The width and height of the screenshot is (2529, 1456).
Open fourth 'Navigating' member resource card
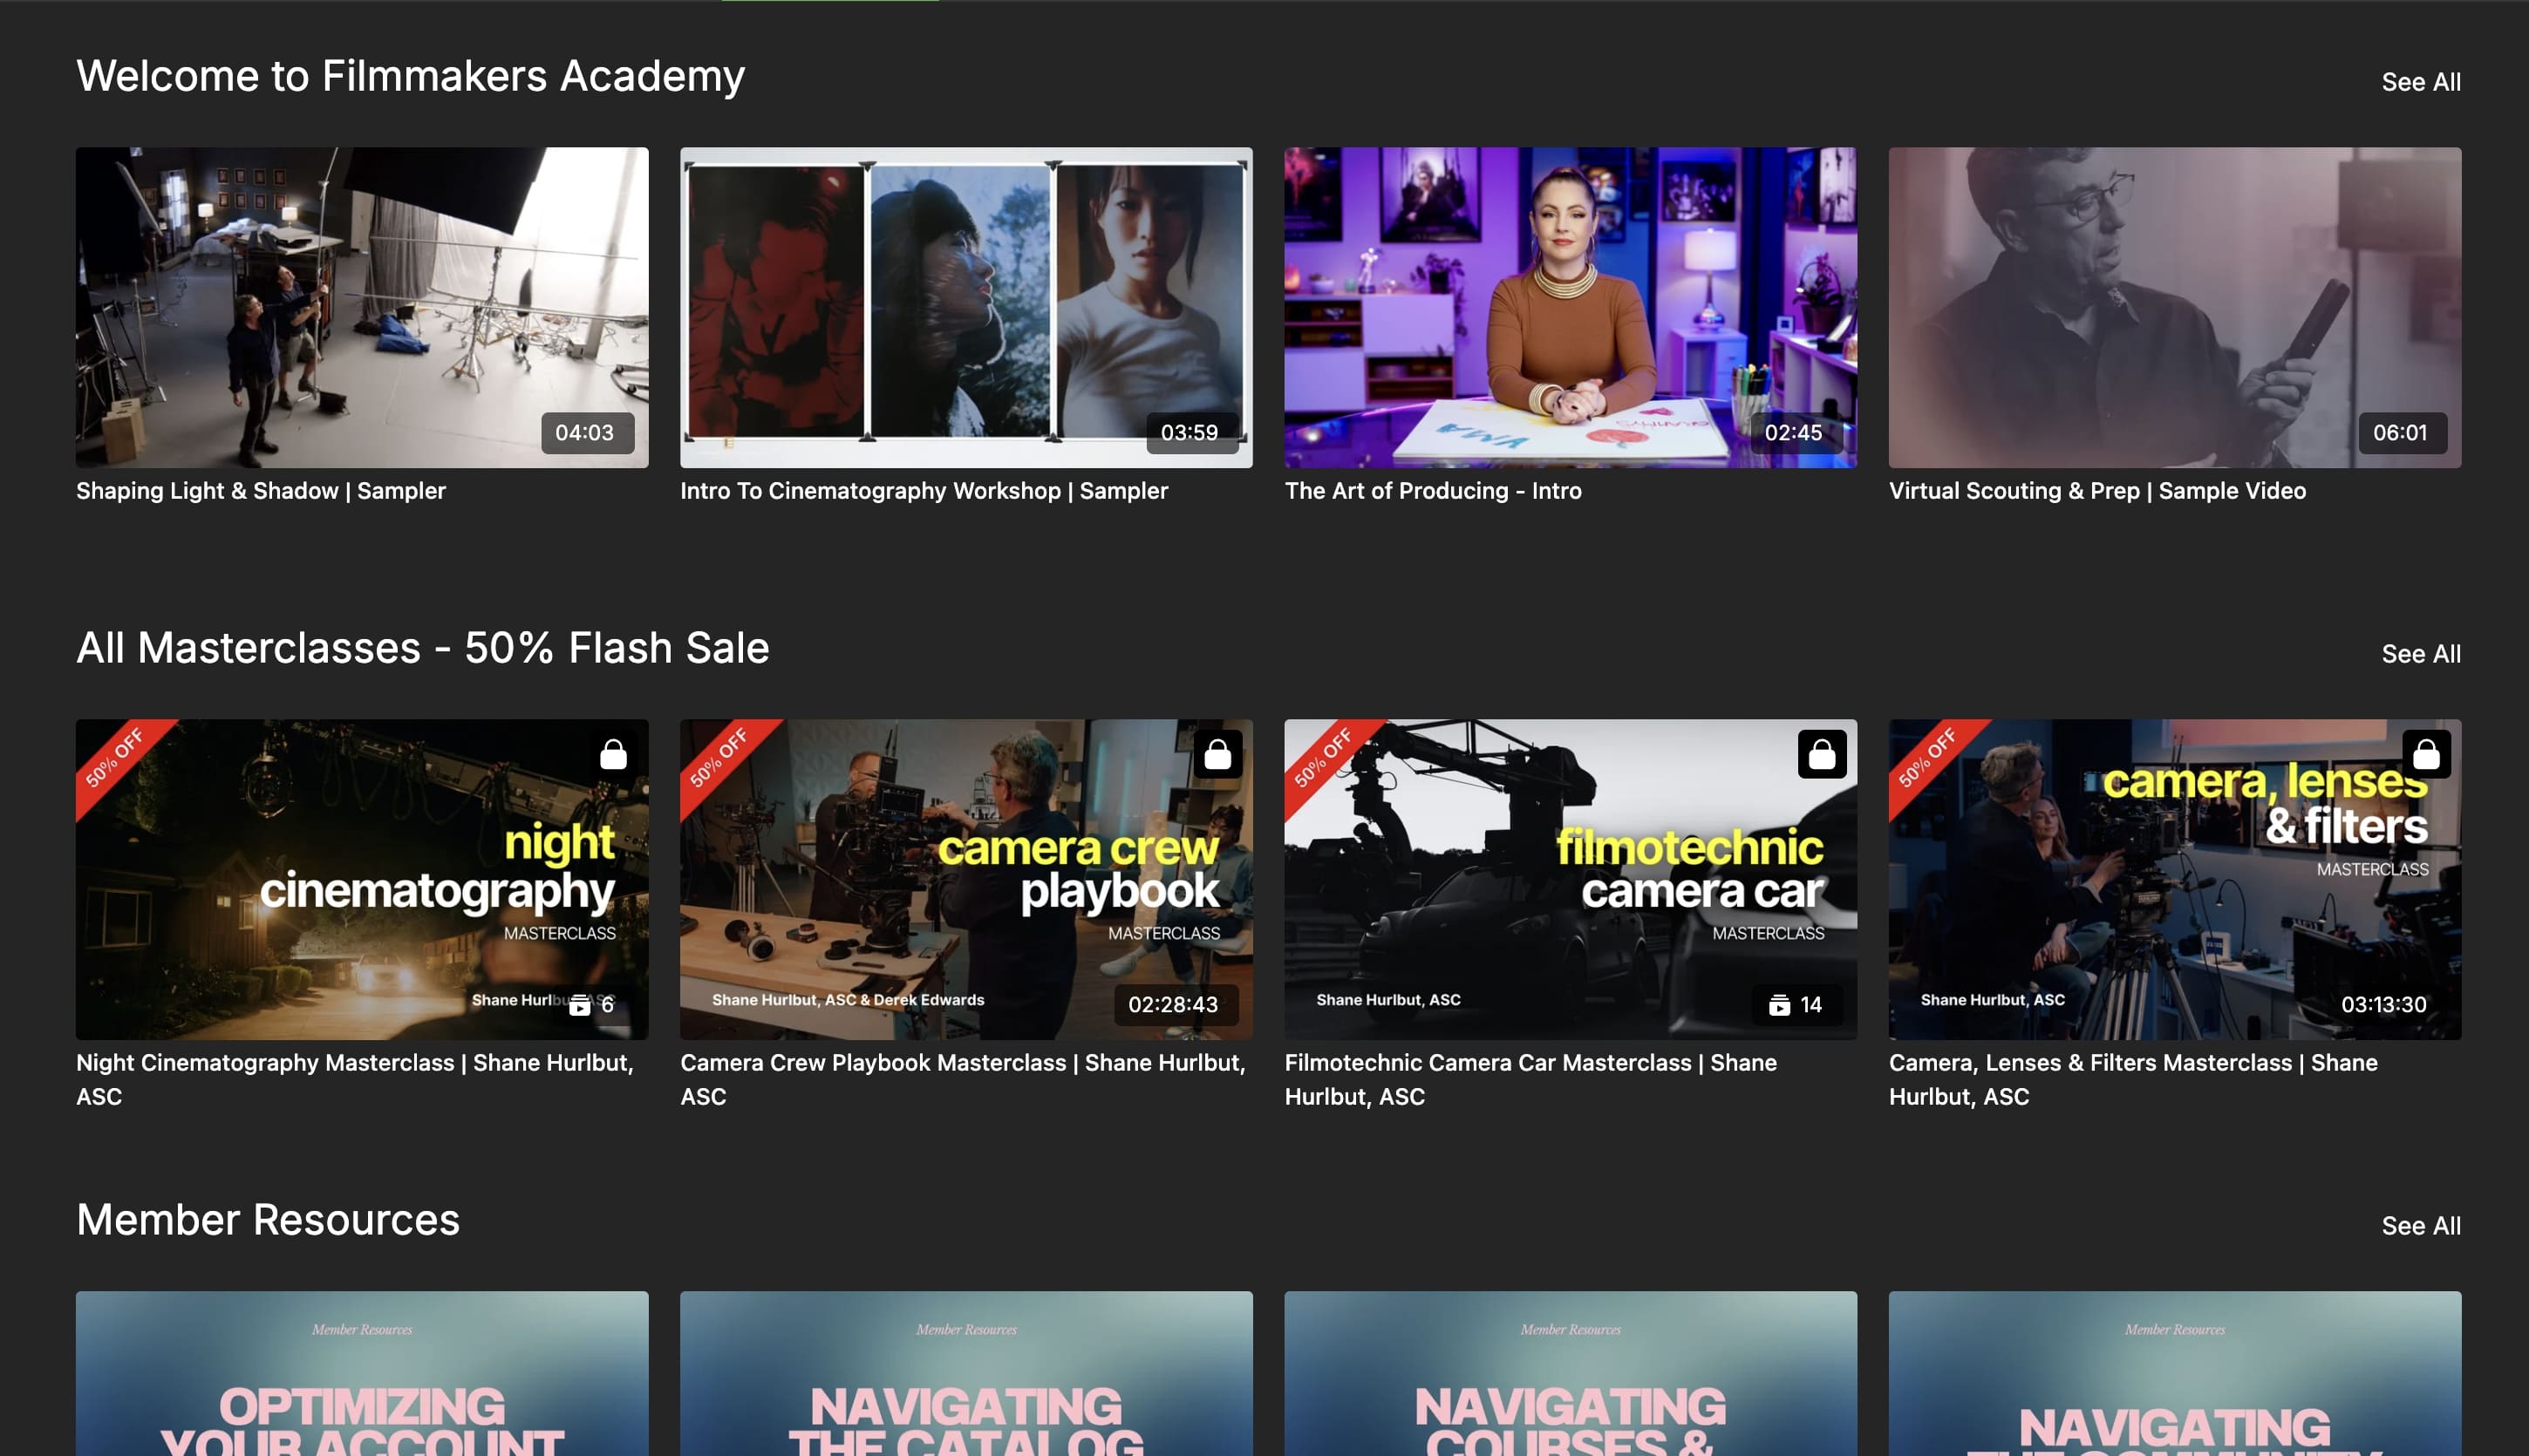point(2174,1374)
